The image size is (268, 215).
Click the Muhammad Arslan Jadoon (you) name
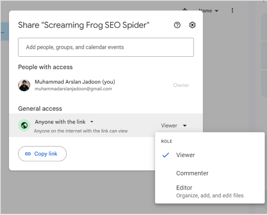point(75,82)
